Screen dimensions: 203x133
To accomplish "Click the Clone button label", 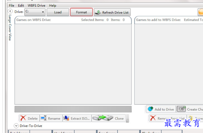I will (x=119, y=118).
